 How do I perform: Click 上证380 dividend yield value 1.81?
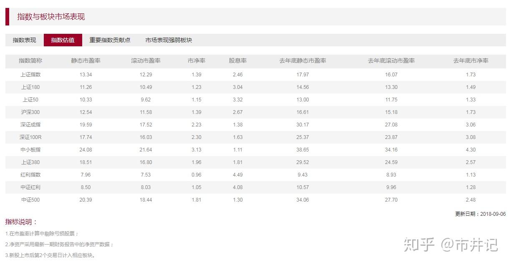pyautogui.click(x=238, y=162)
